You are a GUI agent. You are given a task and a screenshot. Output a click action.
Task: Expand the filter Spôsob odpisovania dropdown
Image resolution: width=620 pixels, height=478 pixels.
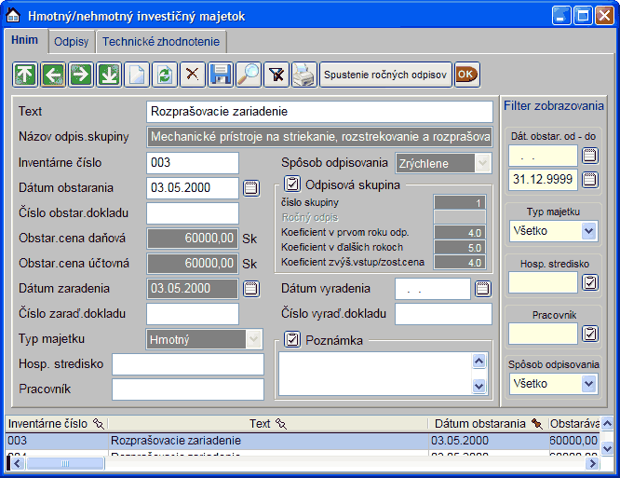pyautogui.click(x=588, y=383)
